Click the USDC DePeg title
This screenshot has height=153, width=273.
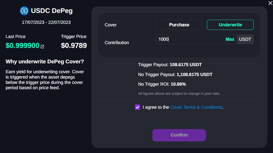click(52, 11)
